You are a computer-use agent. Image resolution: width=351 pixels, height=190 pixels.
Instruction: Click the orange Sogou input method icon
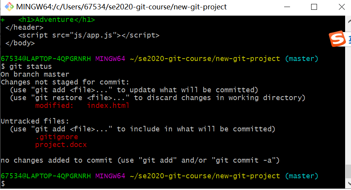[x=337, y=39]
